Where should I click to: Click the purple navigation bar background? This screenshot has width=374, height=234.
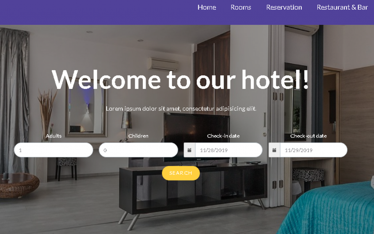pyautogui.click(x=95, y=12)
